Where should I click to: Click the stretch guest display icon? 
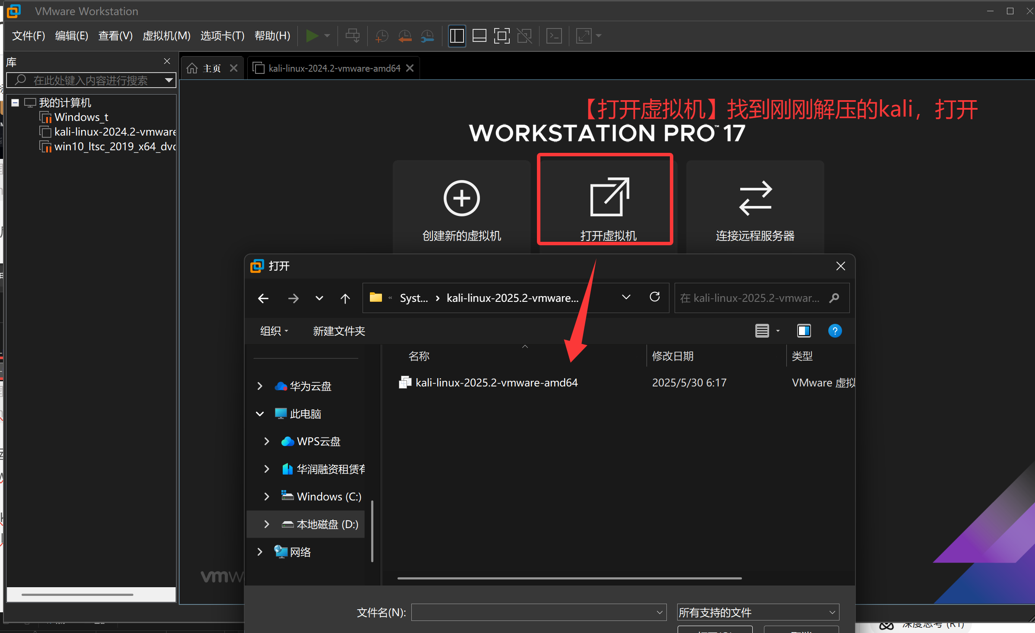point(584,36)
